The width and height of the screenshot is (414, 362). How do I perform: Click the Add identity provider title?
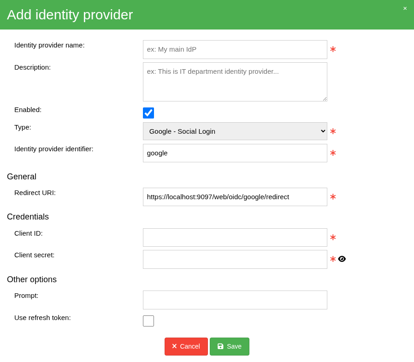pyautogui.click(x=70, y=15)
